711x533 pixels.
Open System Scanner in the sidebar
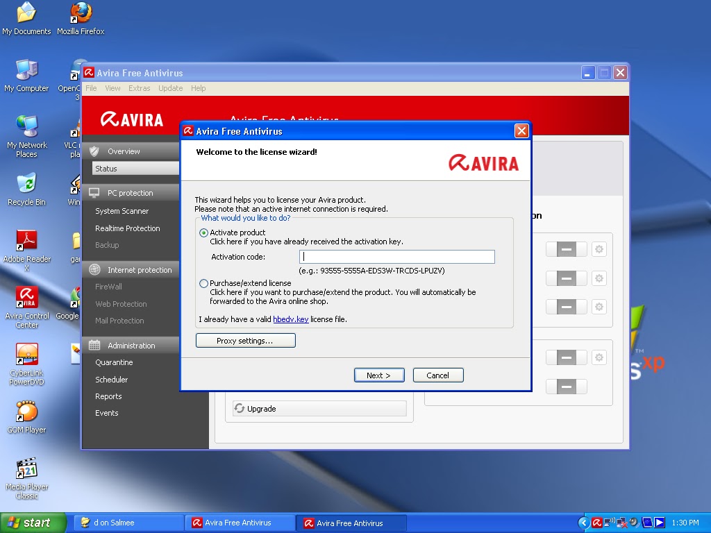(x=122, y=211)
